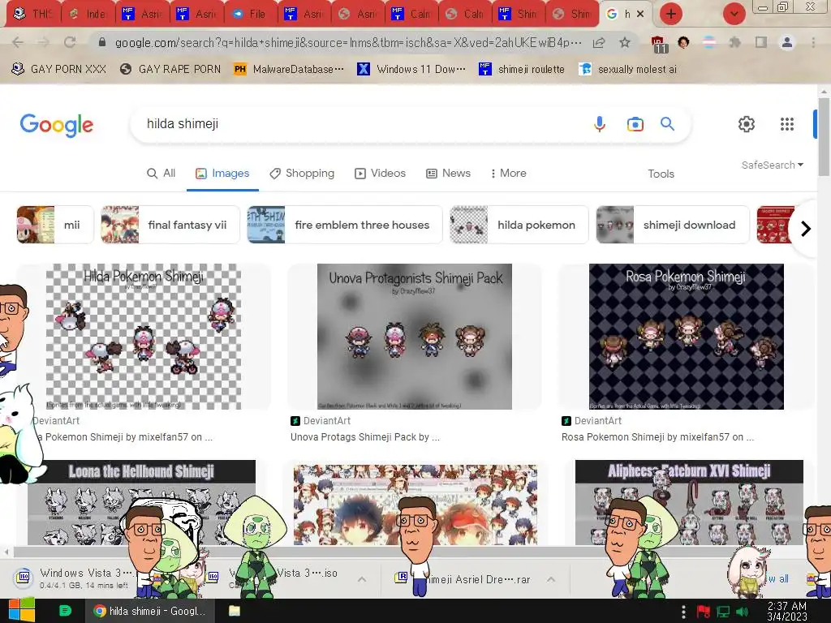Open new tab with plus button
This screenshot has height=623, width=831.
click(671, 14)
